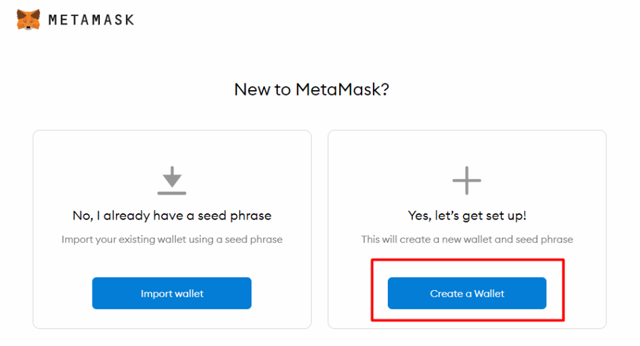The width and height of the screenshot is (640, 346).
Task: Click 'This will create a new wallet' description
Action: point(467,239)
